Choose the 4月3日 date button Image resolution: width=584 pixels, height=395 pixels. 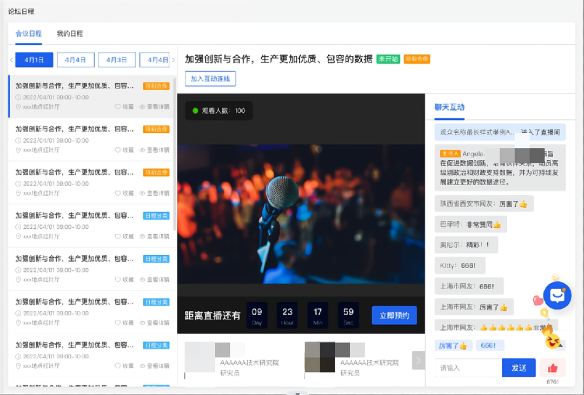(117, 59)
